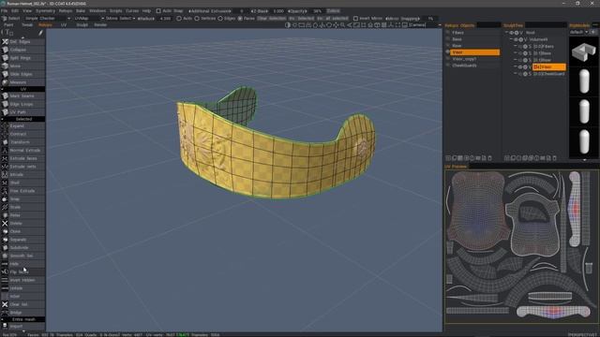Screen dimensions: 600x337
Task: Collapse the Root node in SculptTree
Action: [506, 33]
